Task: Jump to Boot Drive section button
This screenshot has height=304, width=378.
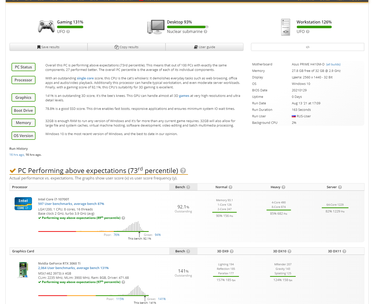Action: [23, 111]
